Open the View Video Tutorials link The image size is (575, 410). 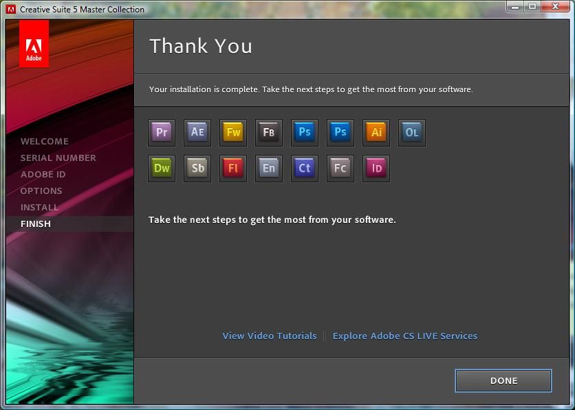pyautogui.click(x=270, y=336)
